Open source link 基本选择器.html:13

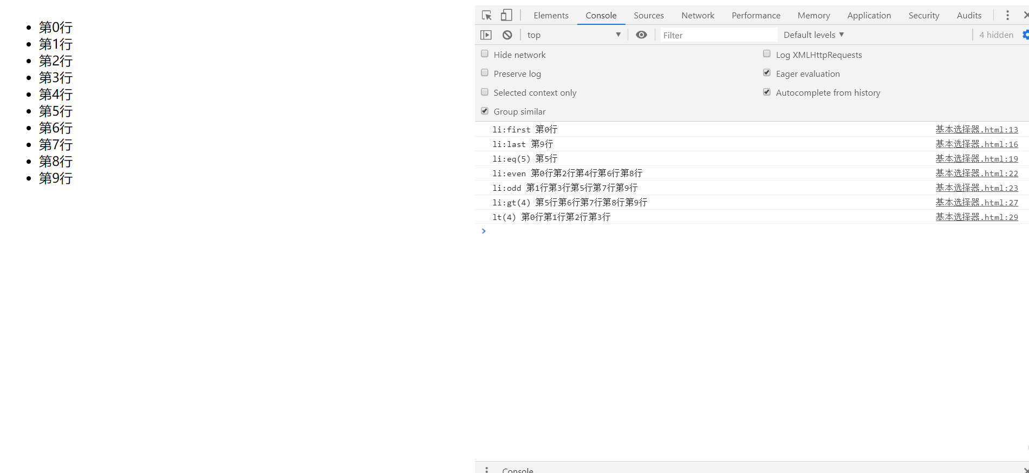[976, 130]
